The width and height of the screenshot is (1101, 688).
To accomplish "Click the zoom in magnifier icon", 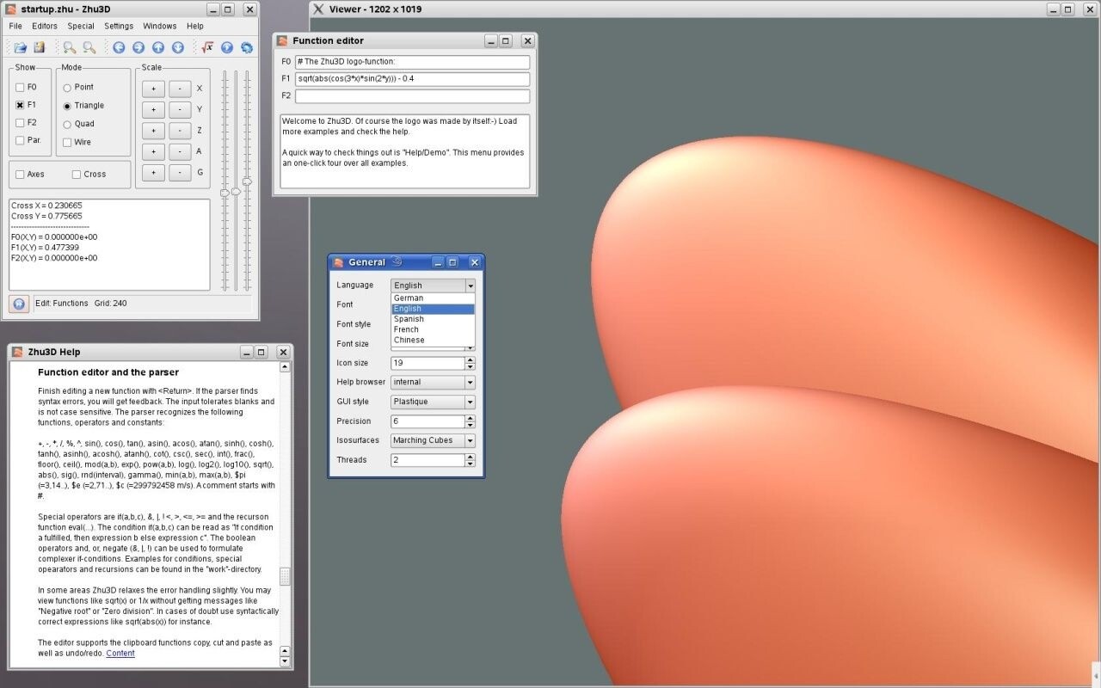I will (x=70, y=48).
